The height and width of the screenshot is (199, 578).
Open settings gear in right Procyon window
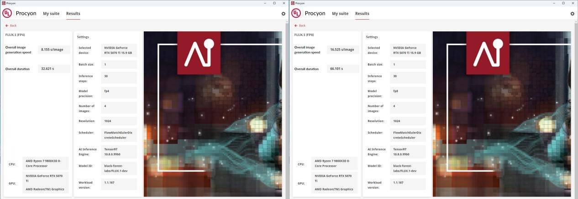572,14
